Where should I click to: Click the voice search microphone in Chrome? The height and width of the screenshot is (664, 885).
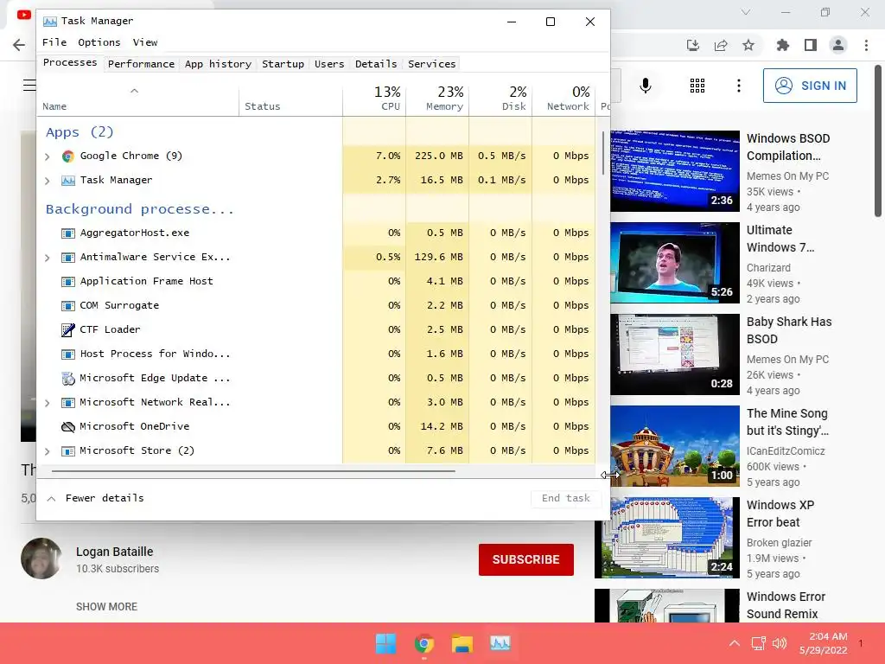tap(646, 86)
